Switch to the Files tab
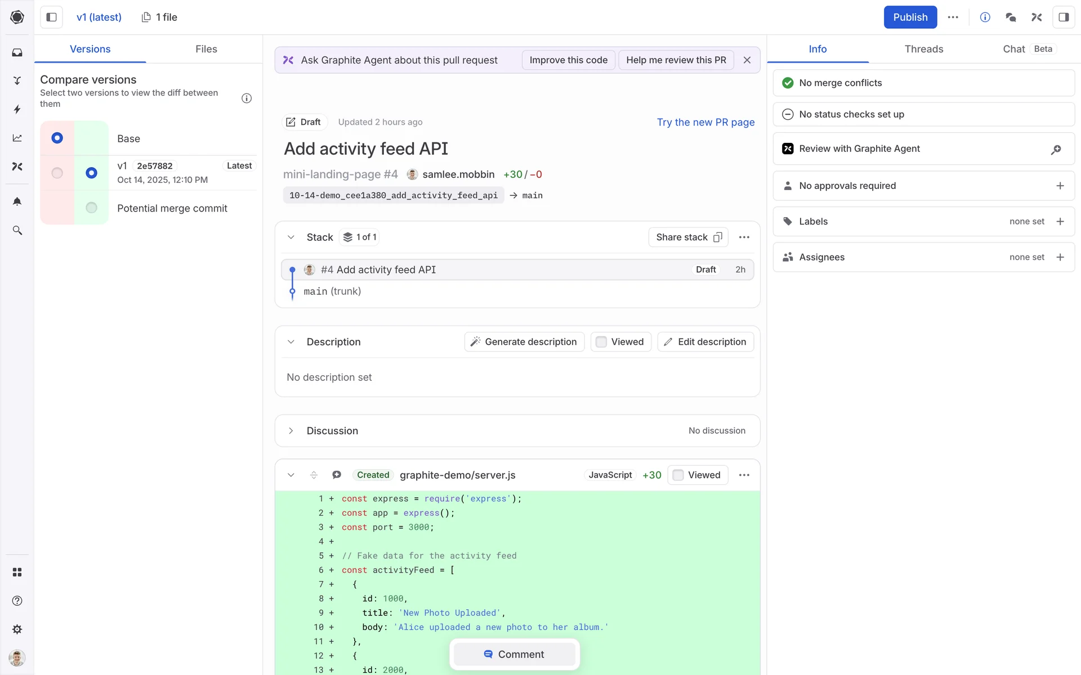 [x=206, y=49]
